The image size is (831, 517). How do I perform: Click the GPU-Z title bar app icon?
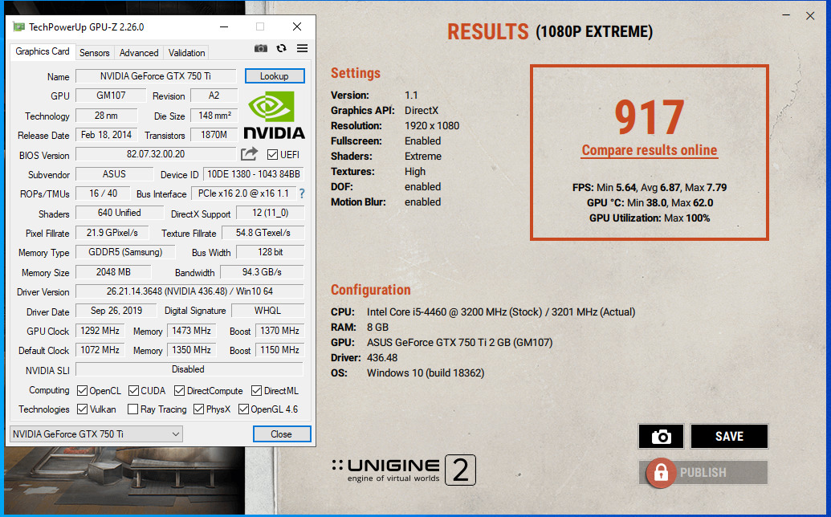click(19, 26)
